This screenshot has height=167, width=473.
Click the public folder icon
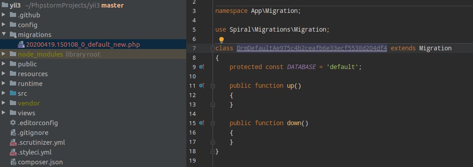click(x=13, y=64)
